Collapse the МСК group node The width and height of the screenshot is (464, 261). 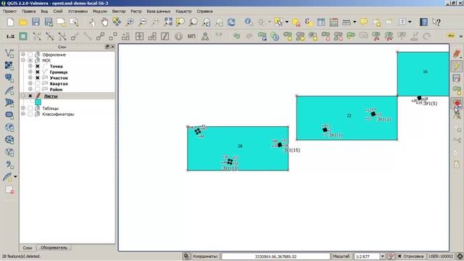(x=22, y=60)
